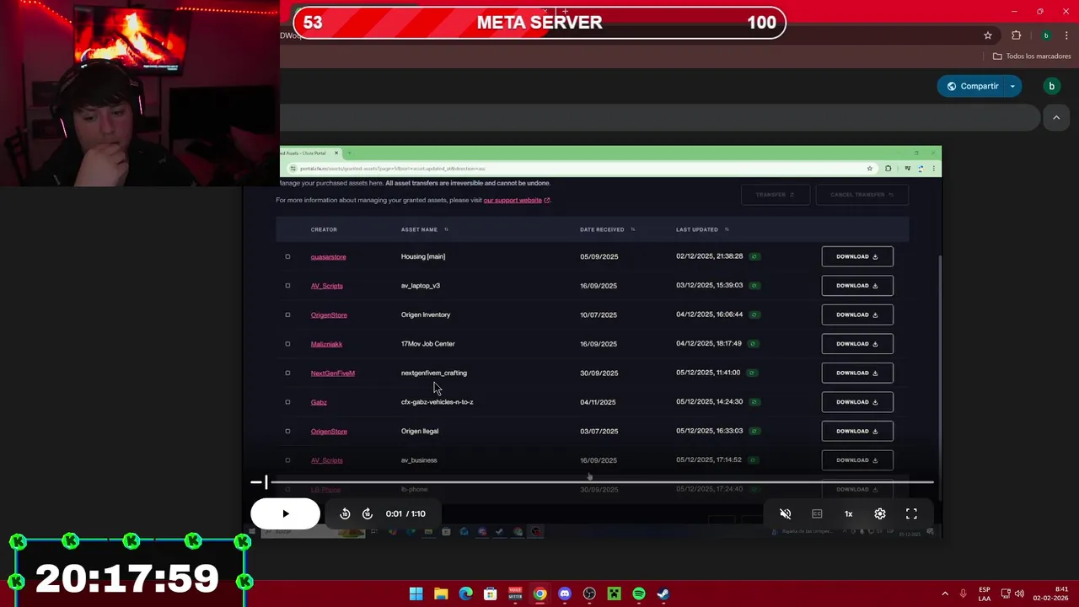Open the ESP LAA language switcher
Image resolution: width=1079 pixels, height=607 pixels.
985,594
